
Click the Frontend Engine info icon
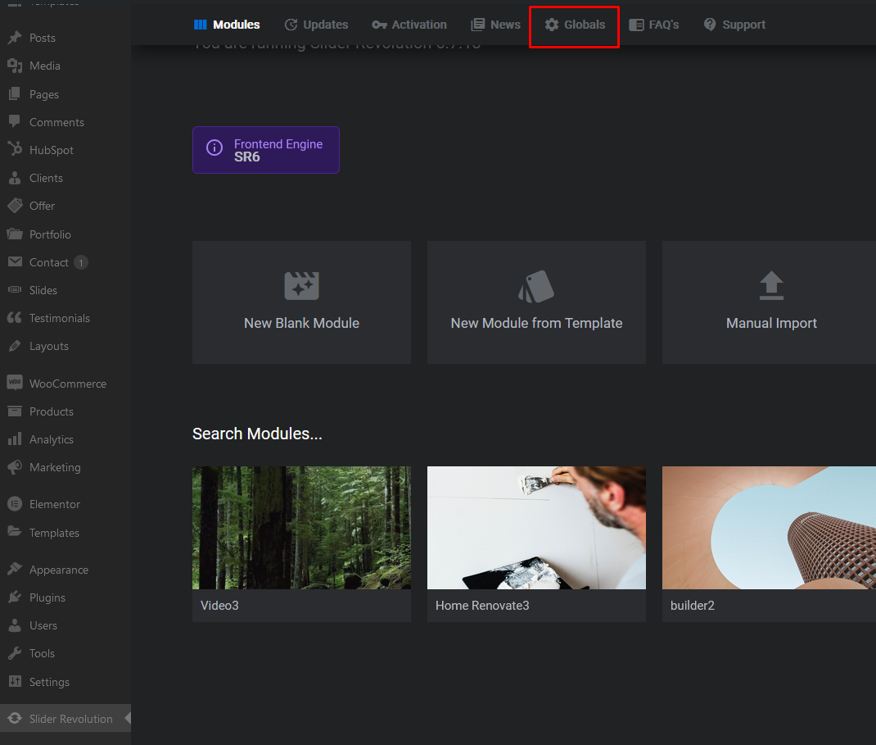tap(214, 148)
